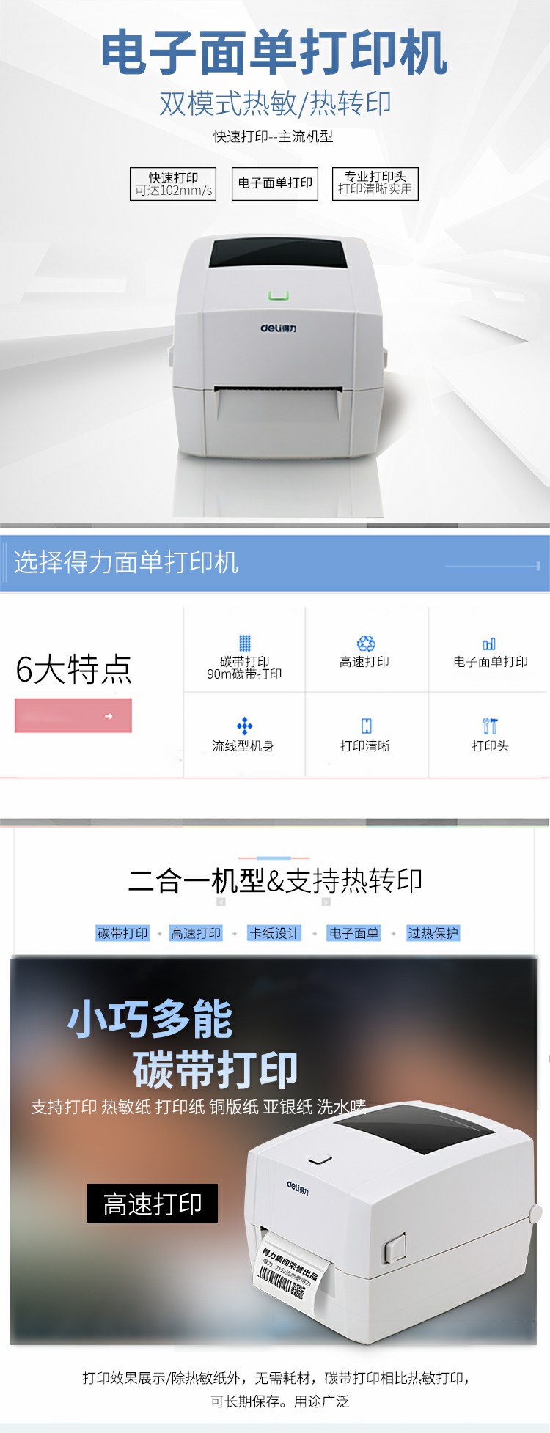Screen dimensions: 550x1433
Task: Click the 打印头 tools icon
Action: [490, 726]
